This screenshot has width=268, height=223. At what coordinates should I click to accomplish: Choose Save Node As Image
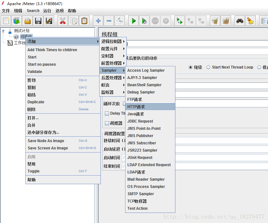coord(63,141)
